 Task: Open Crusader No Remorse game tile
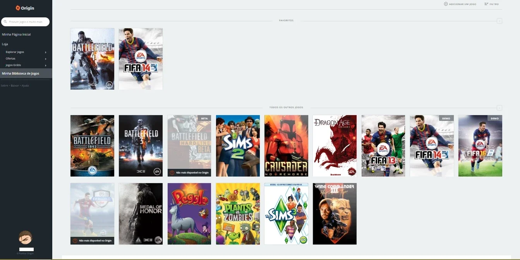pyautogui.click(x=286, y=146)
